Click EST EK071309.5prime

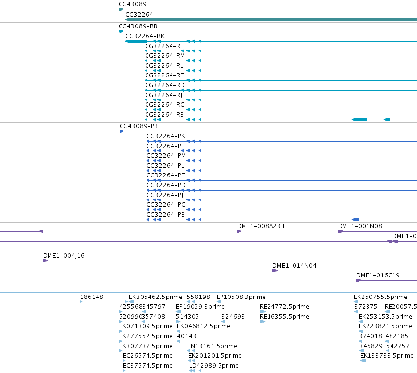(x=146, y=326)
